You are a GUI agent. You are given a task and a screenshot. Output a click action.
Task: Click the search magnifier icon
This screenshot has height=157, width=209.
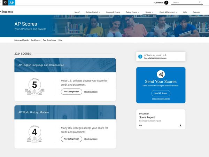(200, 2)
